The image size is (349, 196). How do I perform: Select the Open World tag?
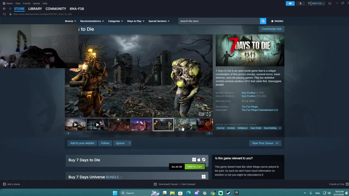pyautogui.click(x=256, y=128)
